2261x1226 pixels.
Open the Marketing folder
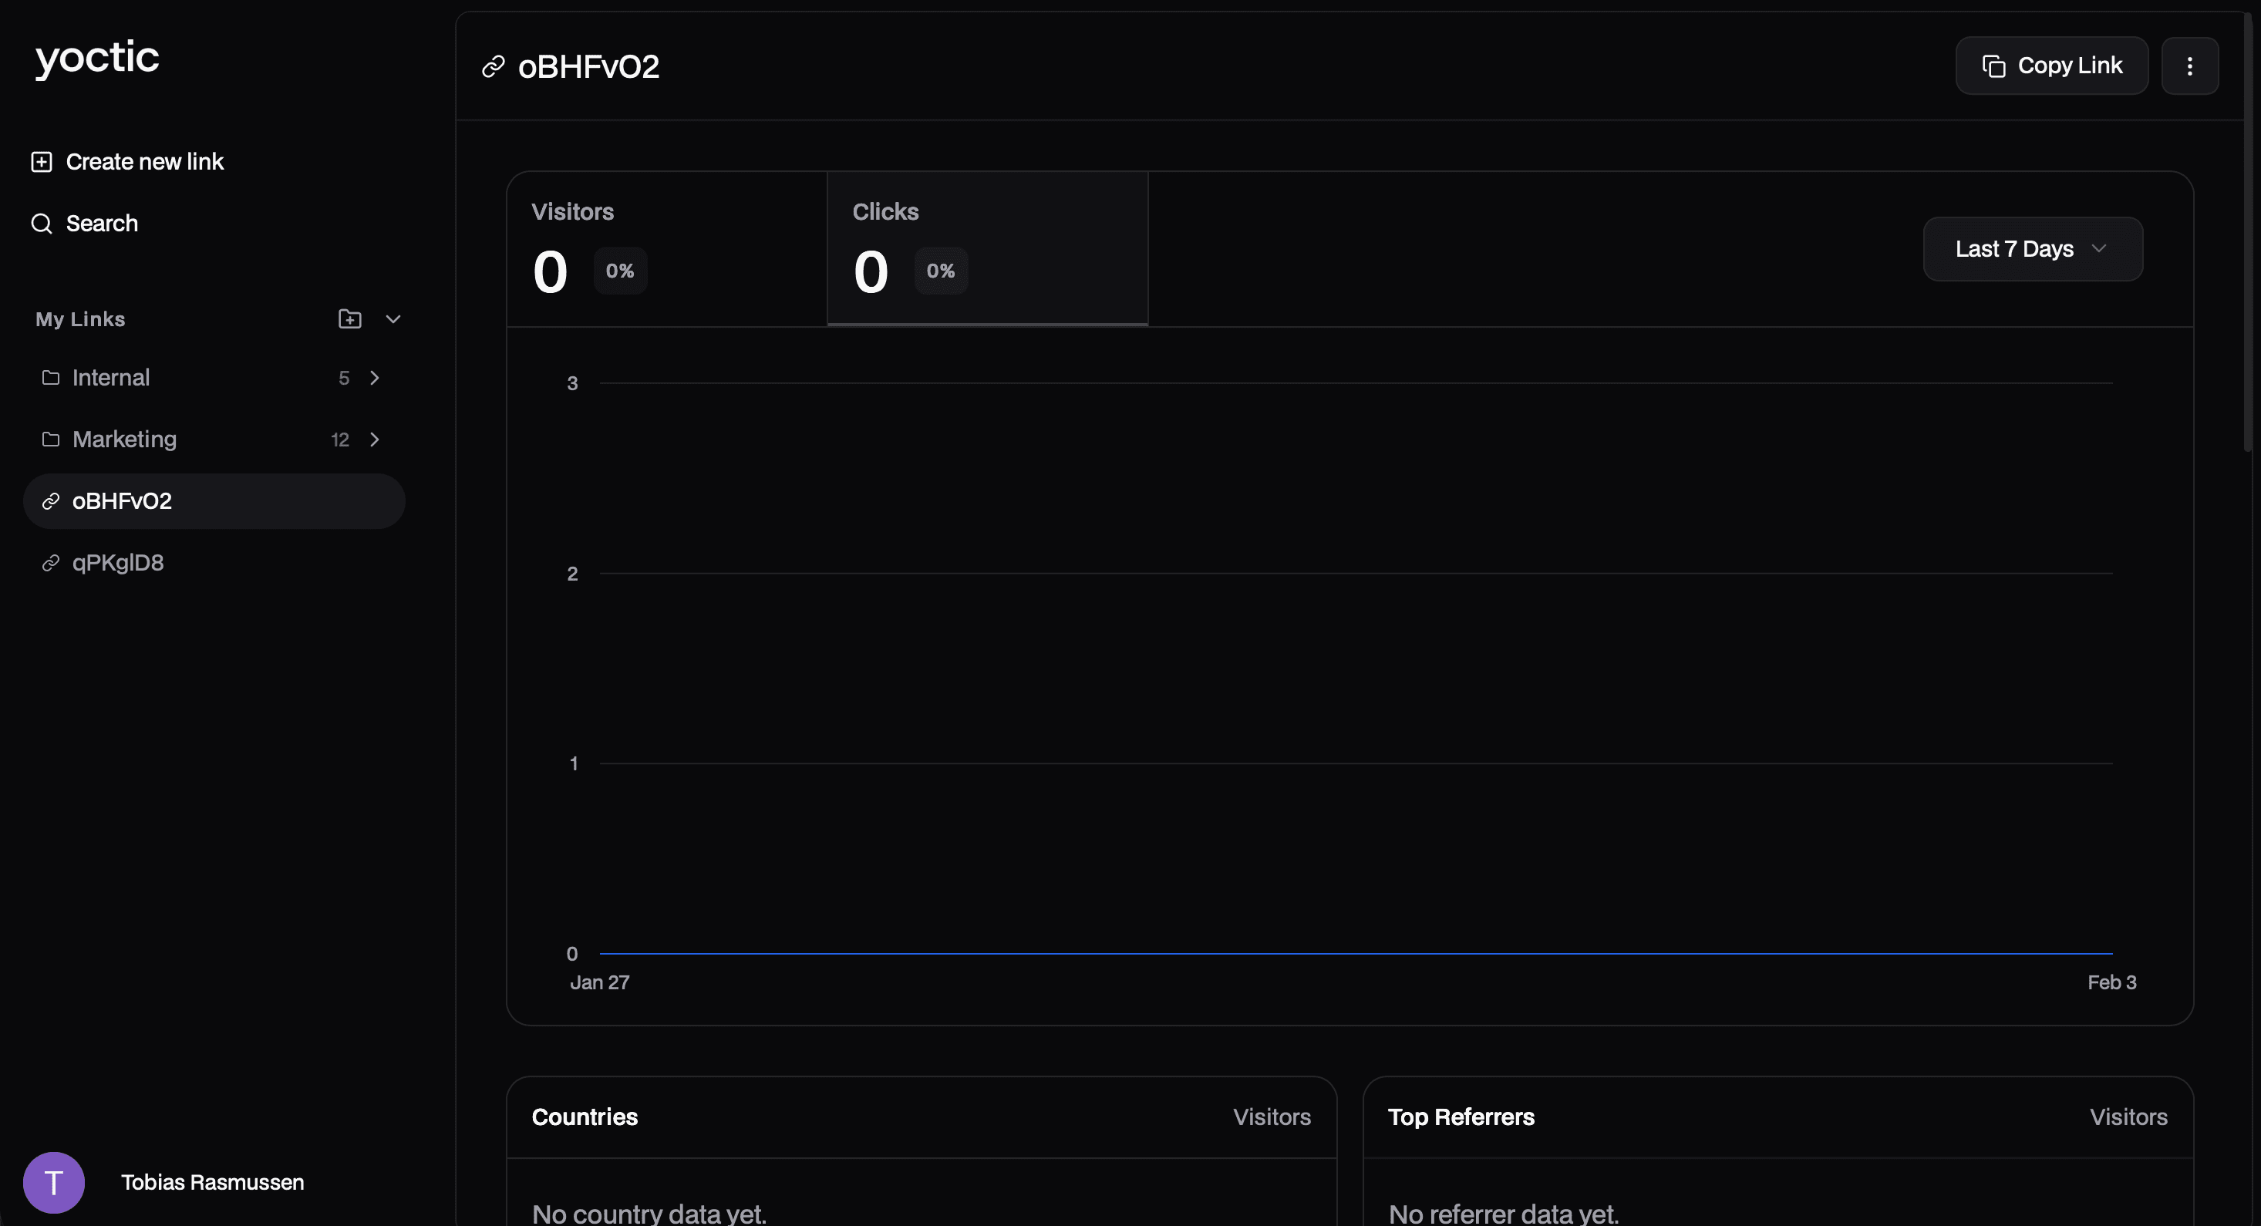pos(125,440)
